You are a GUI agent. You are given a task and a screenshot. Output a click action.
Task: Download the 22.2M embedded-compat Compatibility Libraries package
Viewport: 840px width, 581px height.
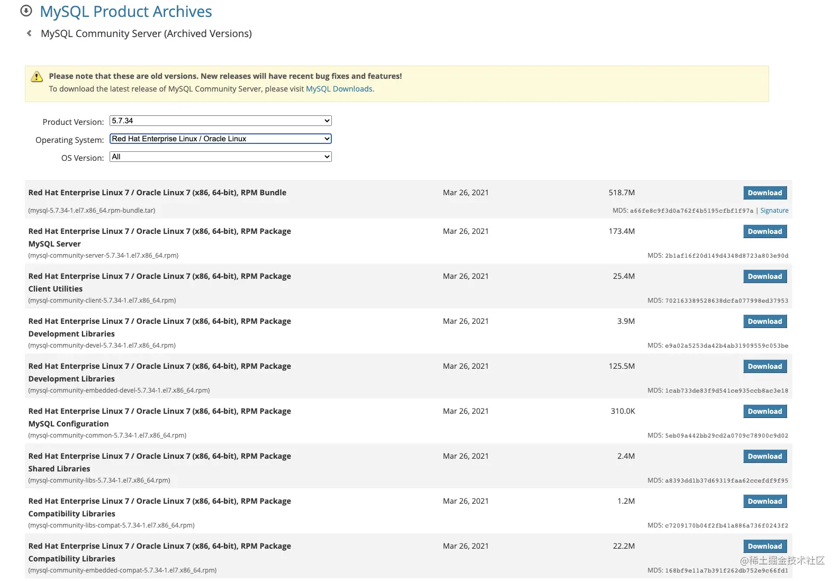[765, 546]
